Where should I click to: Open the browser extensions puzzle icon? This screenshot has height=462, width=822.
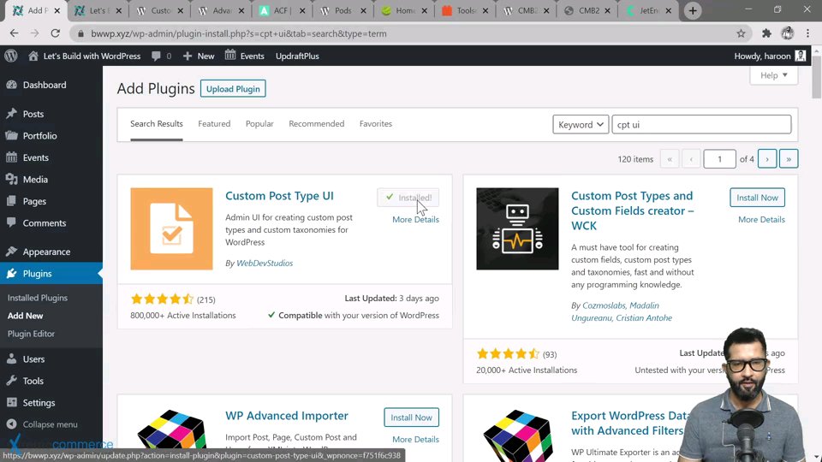coord(766,33)
